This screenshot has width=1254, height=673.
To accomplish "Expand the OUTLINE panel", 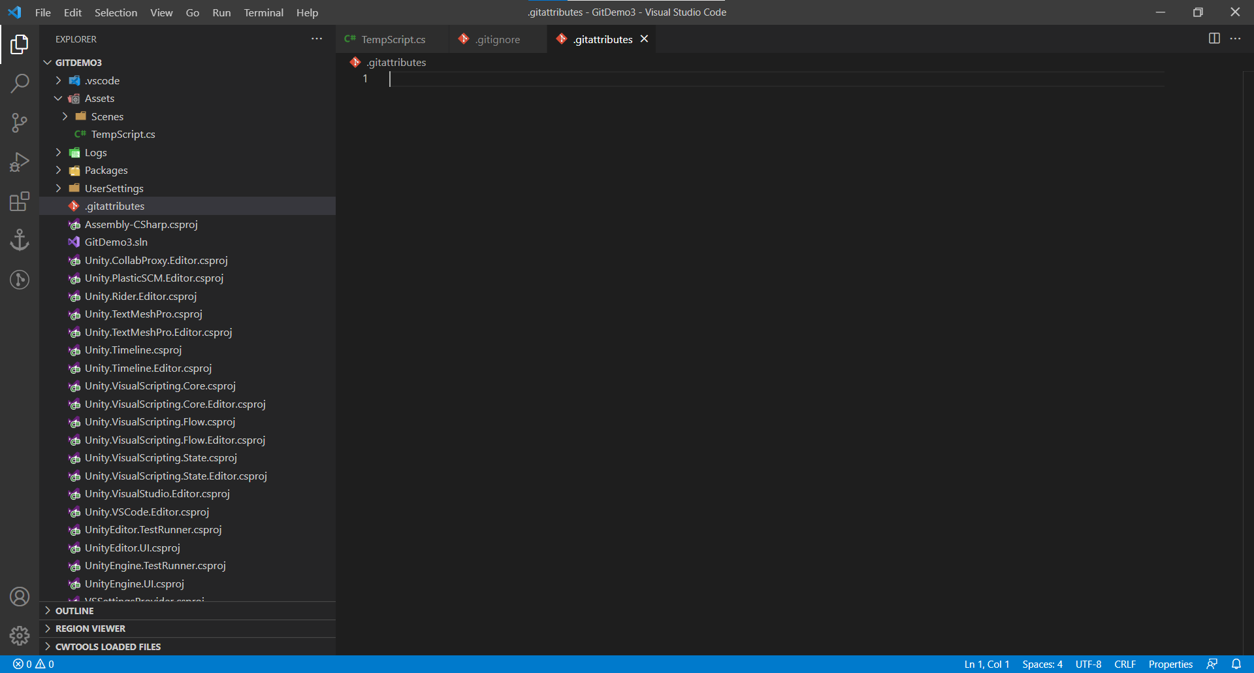I will [187, 611].
